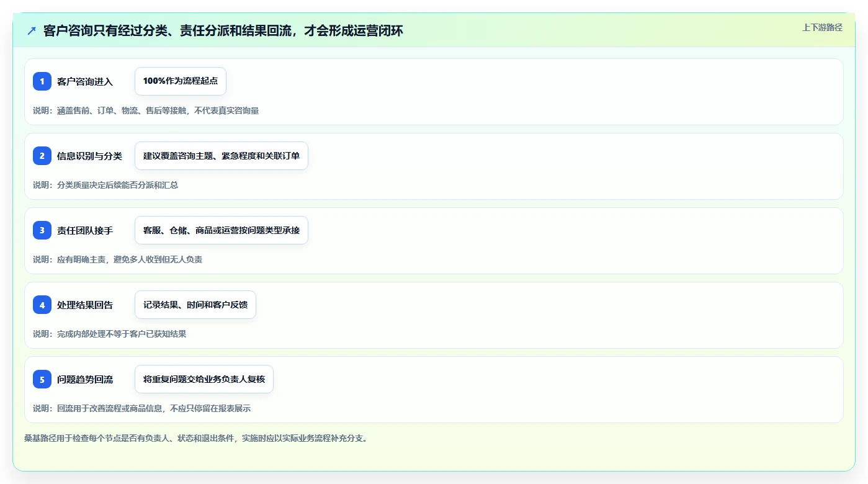Click the 客服、仓储、商品或运营按问题类型承接 pill
The image size is (868, 484).
(x=221, y=230)
